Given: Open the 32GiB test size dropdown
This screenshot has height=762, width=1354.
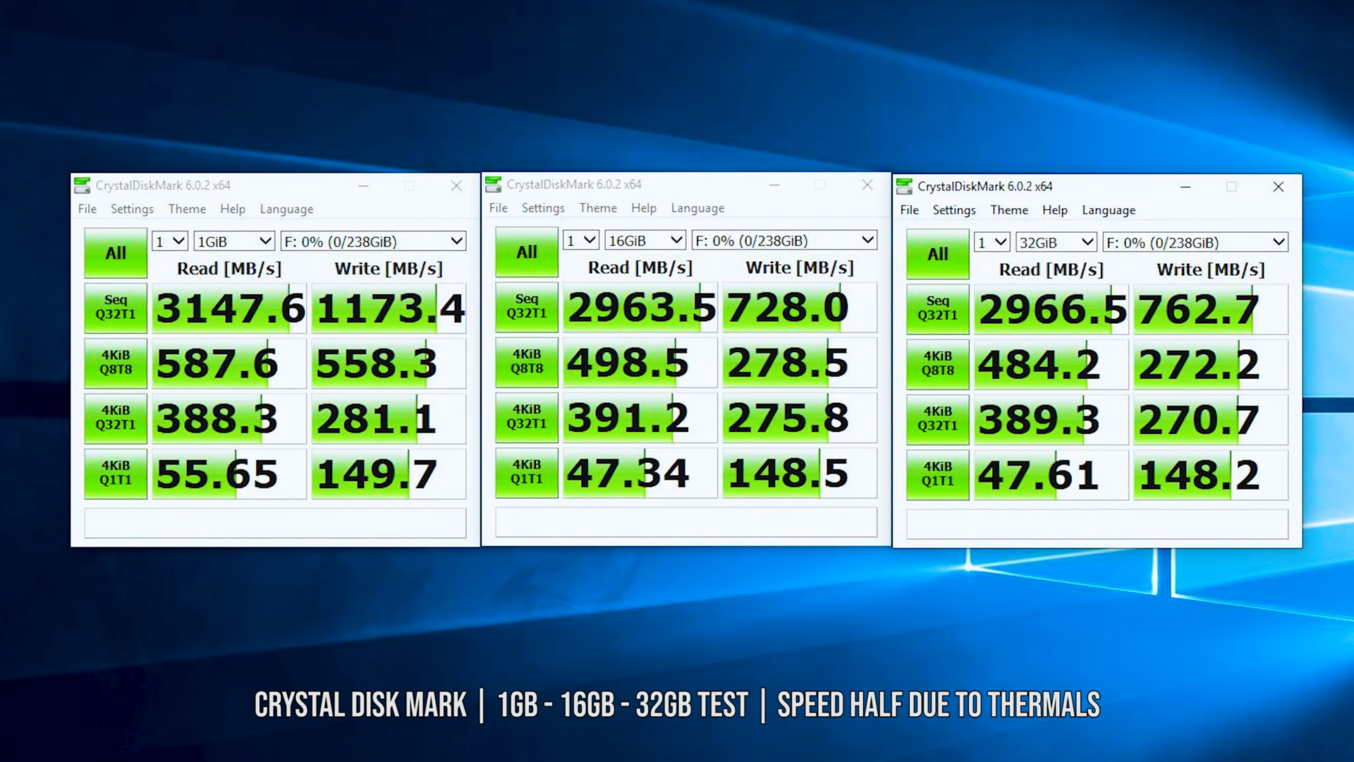Looking at the screenshot, I should (x=1056, y=243).
